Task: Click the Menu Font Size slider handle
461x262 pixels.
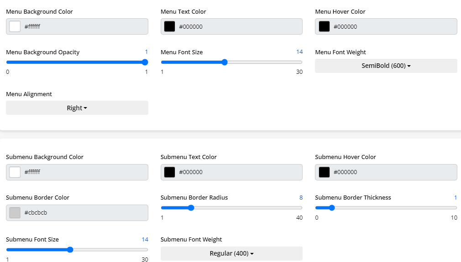Action: 224,62
